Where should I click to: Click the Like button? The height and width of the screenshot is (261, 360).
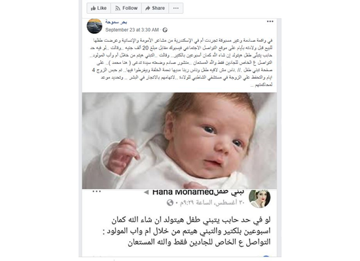click(x=99, y=8)
